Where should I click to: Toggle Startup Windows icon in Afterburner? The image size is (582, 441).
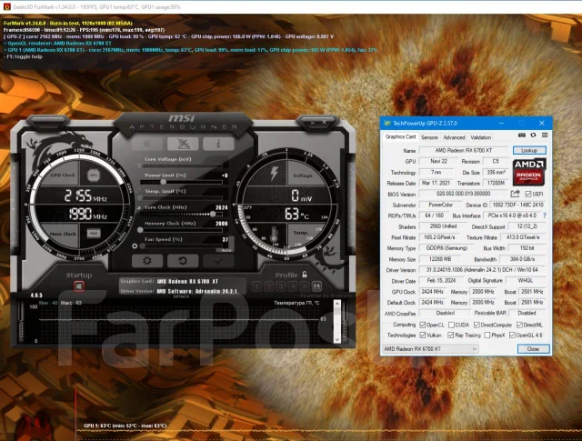pos(79,286)
